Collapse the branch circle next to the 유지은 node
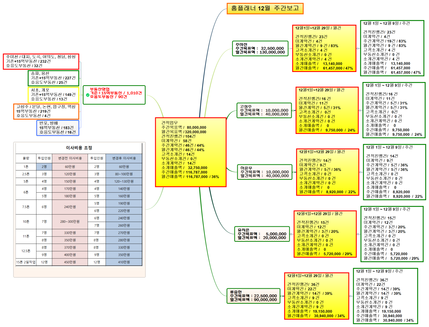 (291, 234)
